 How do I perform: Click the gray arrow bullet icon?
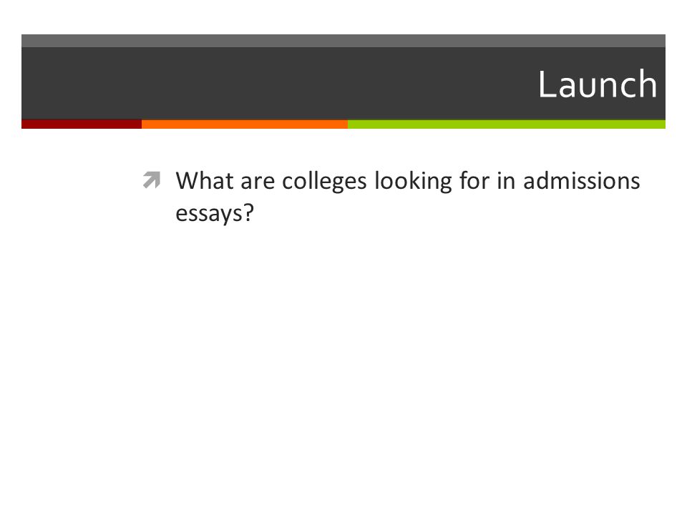(152, 180)
